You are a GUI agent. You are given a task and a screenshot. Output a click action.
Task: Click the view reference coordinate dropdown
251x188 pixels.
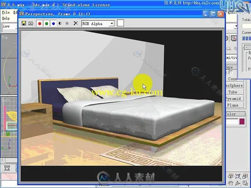(10, 26)
